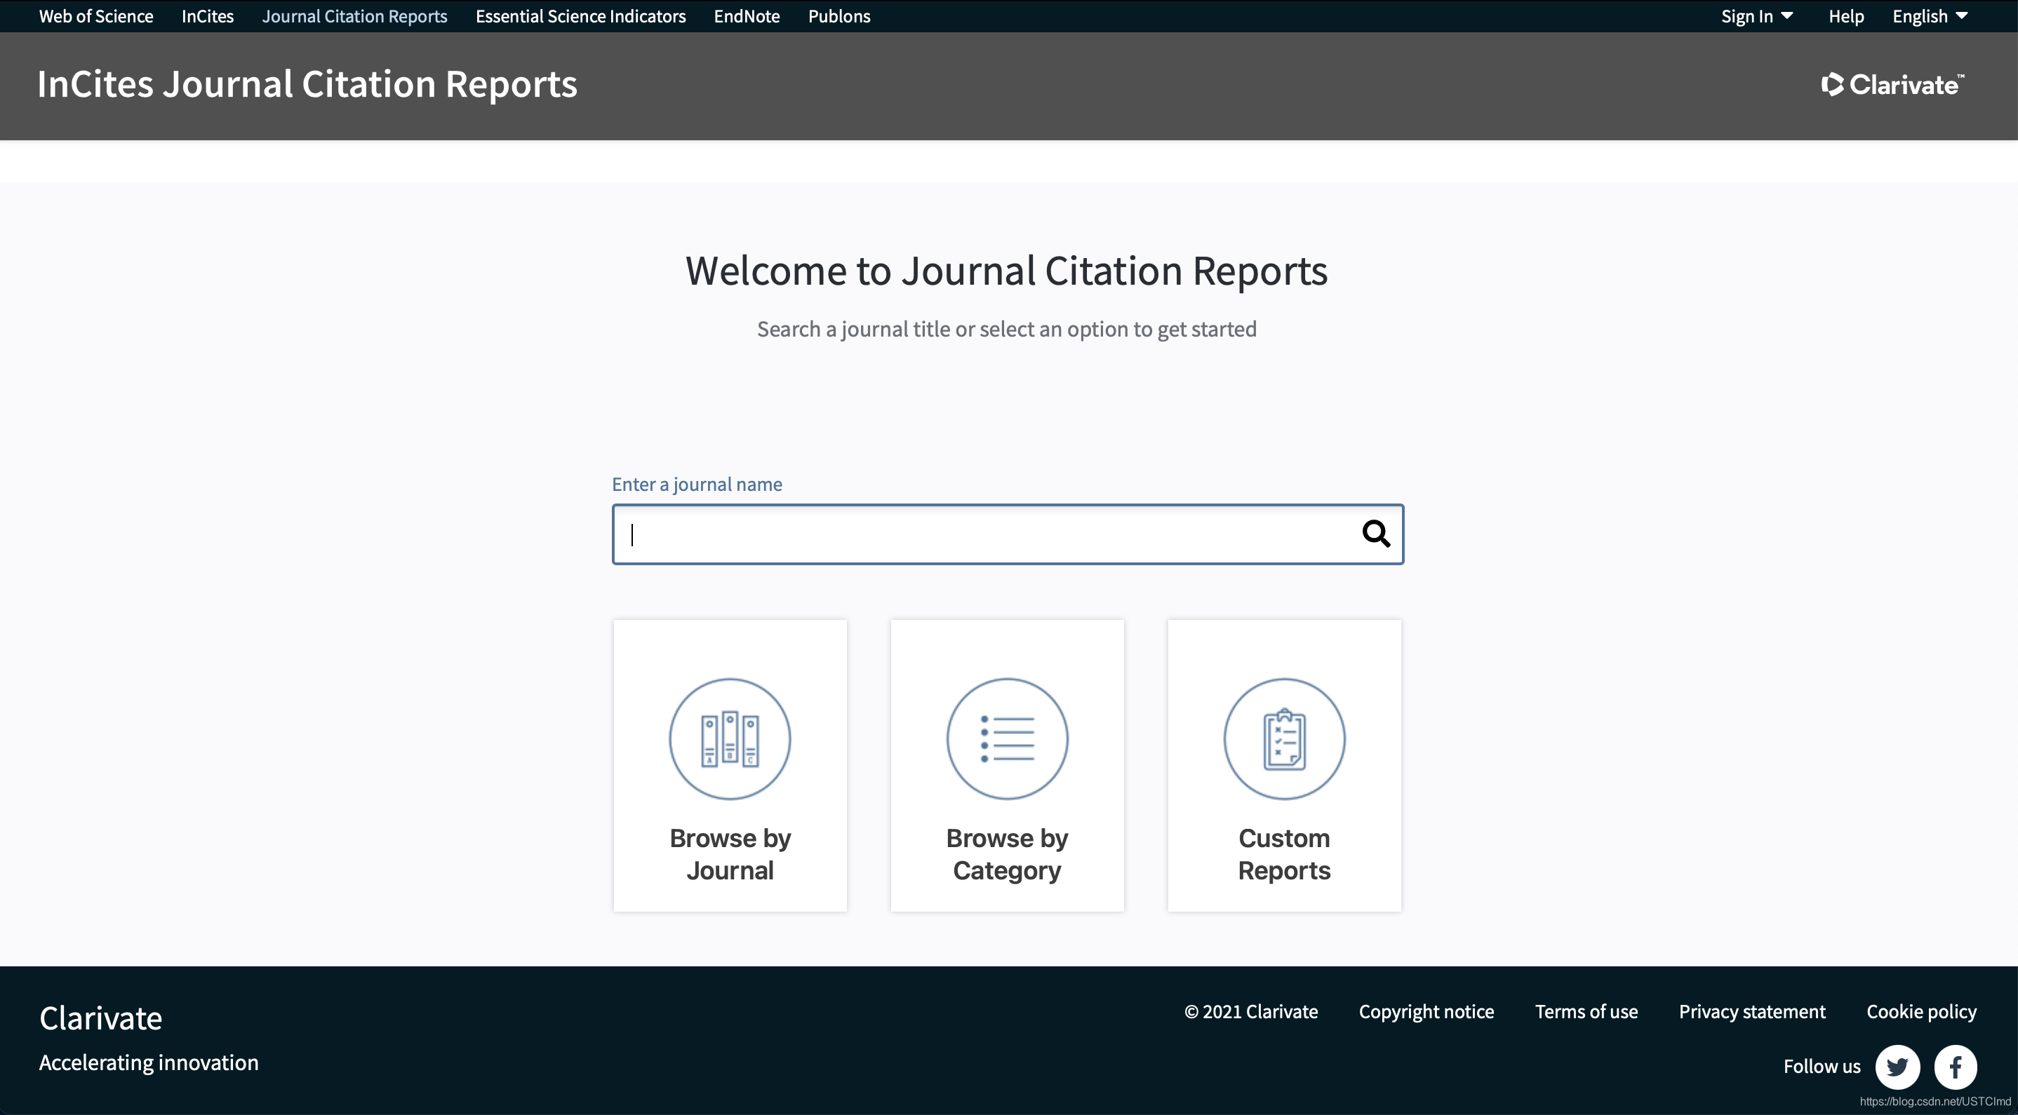Go to Web of Science menu item

point(95,16)
